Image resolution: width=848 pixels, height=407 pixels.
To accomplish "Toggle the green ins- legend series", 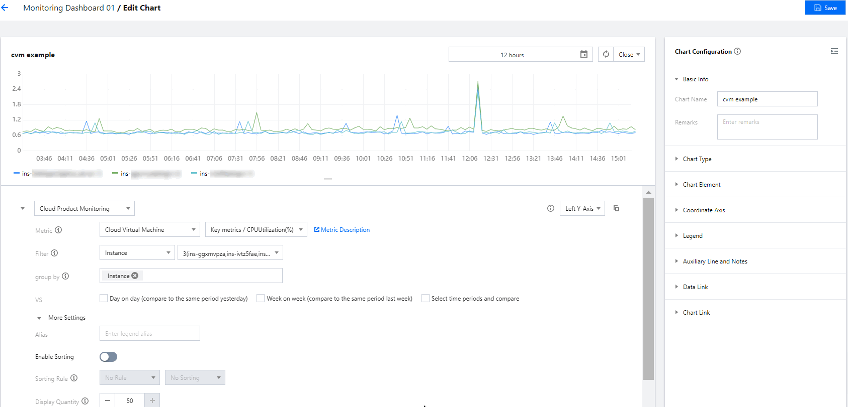I will [x=146, y=173].
